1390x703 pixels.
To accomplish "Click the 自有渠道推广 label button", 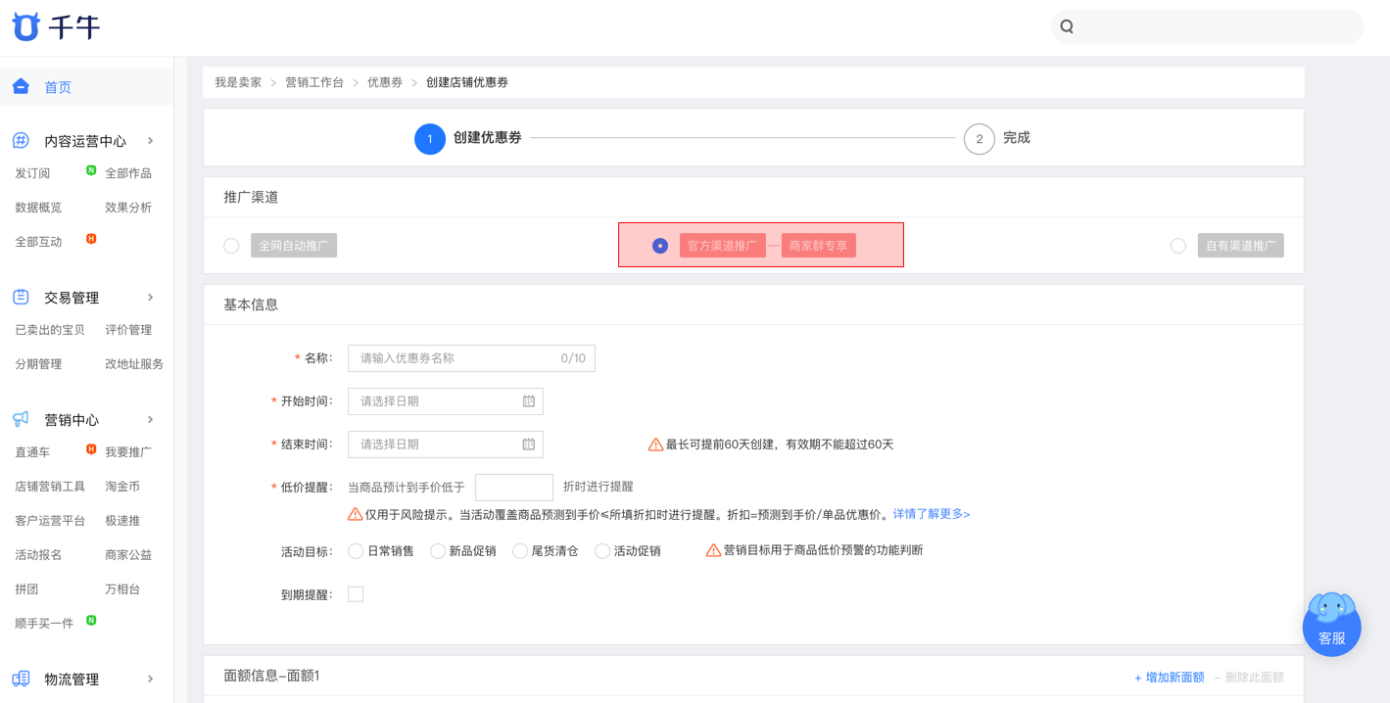I will (1241, 246).
